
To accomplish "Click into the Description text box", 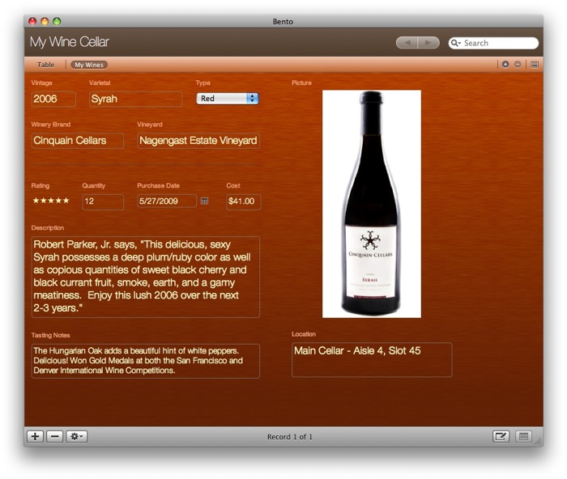I will coord(145,277).
